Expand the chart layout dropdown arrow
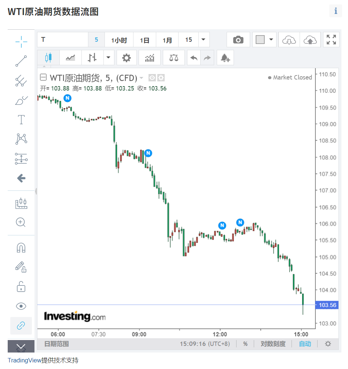The width and height of the screenshot is (348, 369). (x=271, y=40)
